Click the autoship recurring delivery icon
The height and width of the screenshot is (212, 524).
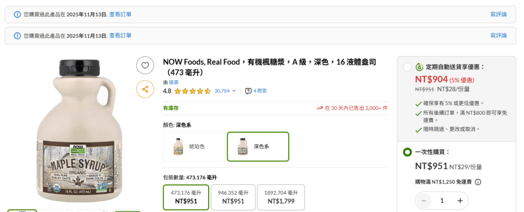(x=419, y=67)
